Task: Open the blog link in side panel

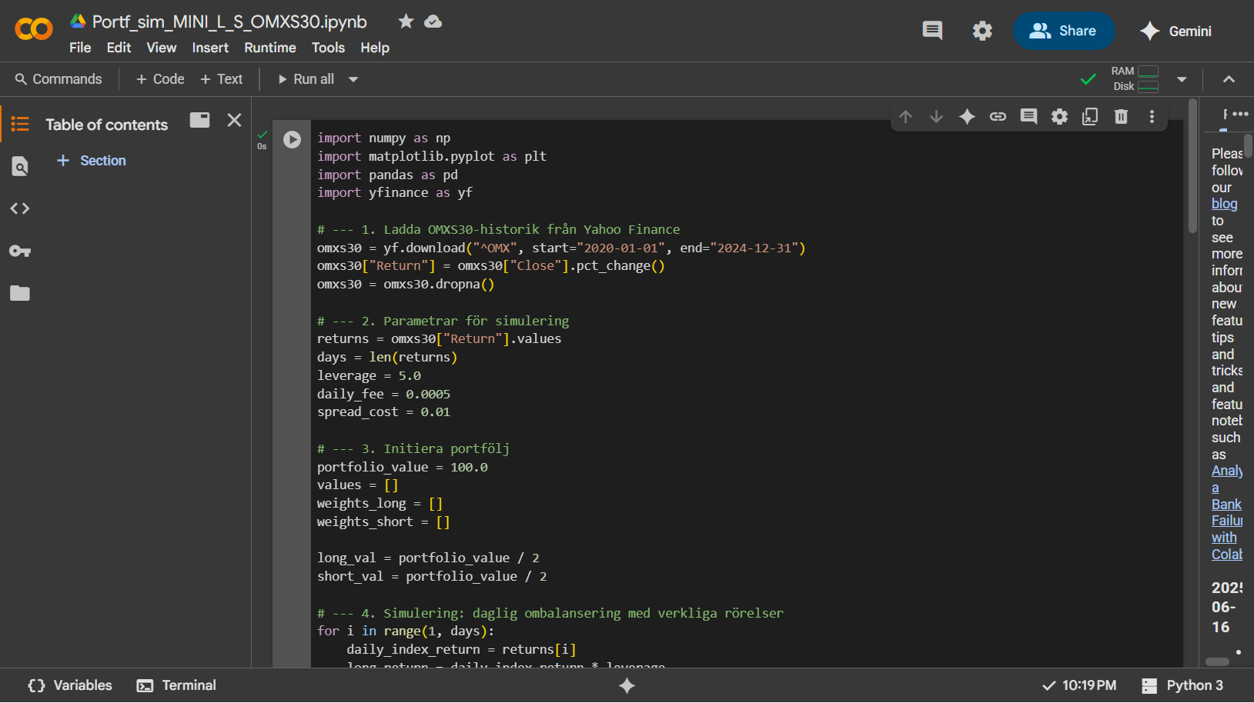Action: [1224, 204]
